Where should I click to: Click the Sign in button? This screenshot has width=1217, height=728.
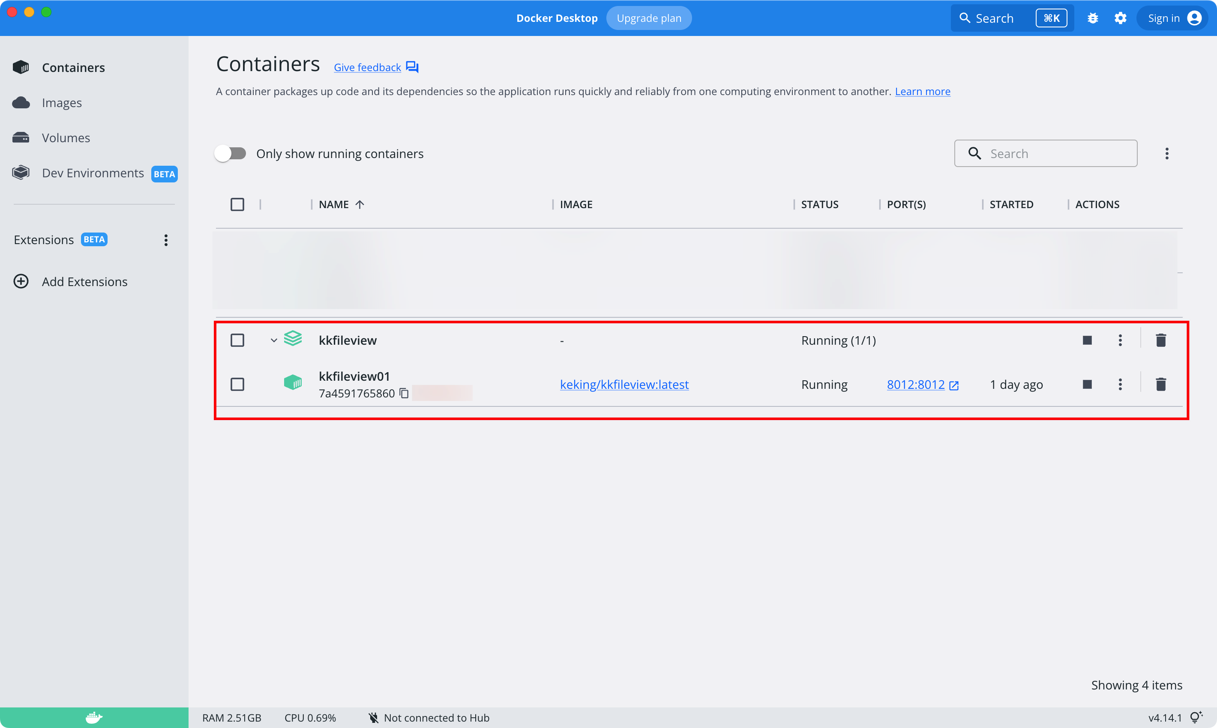click(x=1172, y=18)
